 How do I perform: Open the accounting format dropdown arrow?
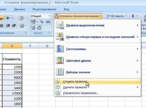coord(37,22)
